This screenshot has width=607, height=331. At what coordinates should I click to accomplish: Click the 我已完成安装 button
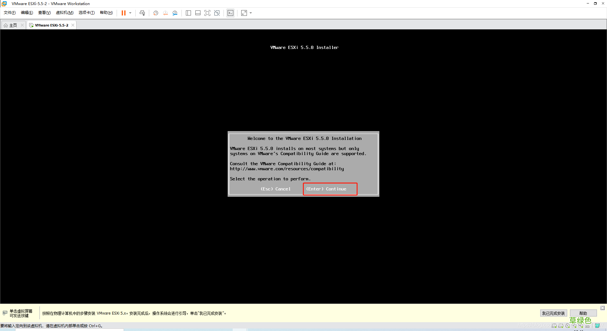[x=553, y=313]
